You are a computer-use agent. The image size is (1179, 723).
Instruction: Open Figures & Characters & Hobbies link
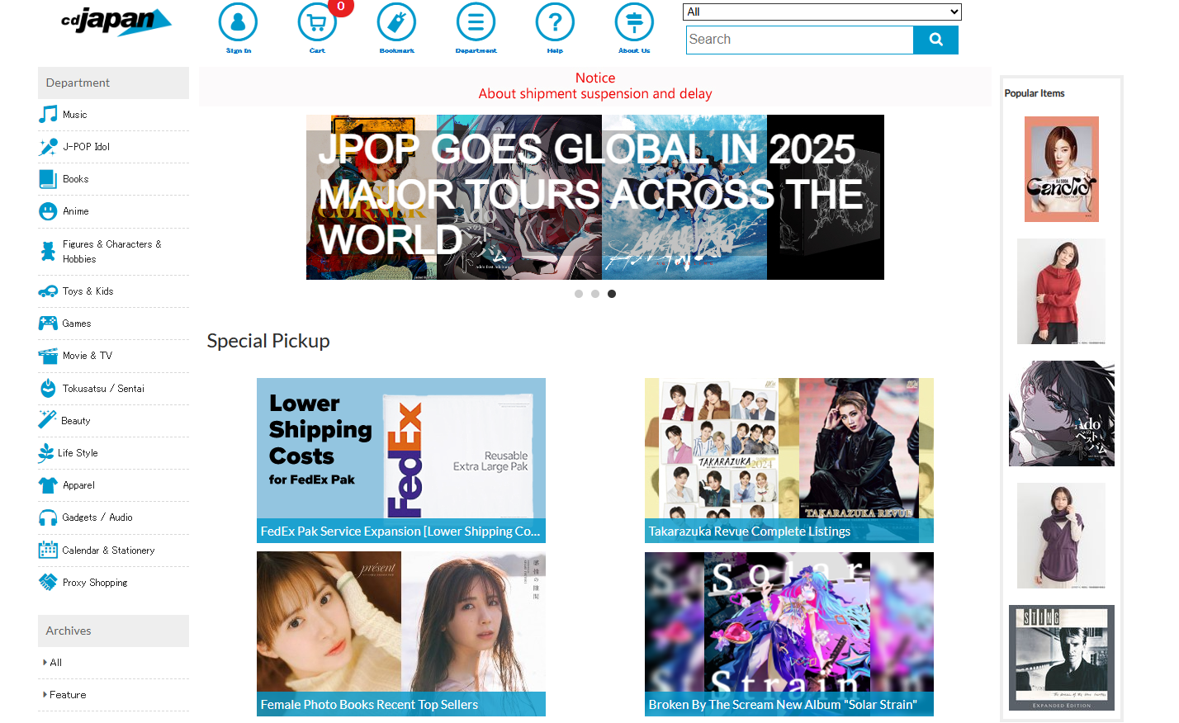(112, 252)
